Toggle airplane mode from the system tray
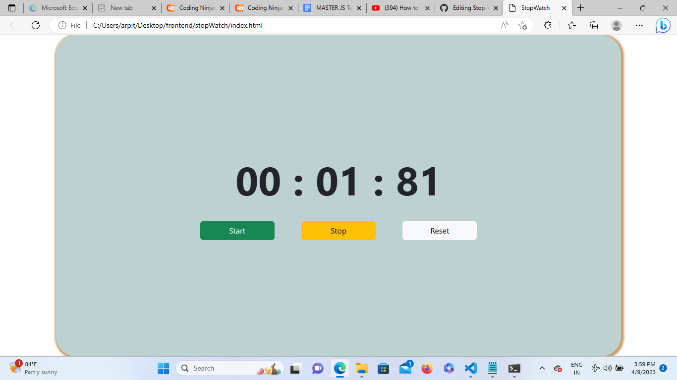 coord(595,368)
